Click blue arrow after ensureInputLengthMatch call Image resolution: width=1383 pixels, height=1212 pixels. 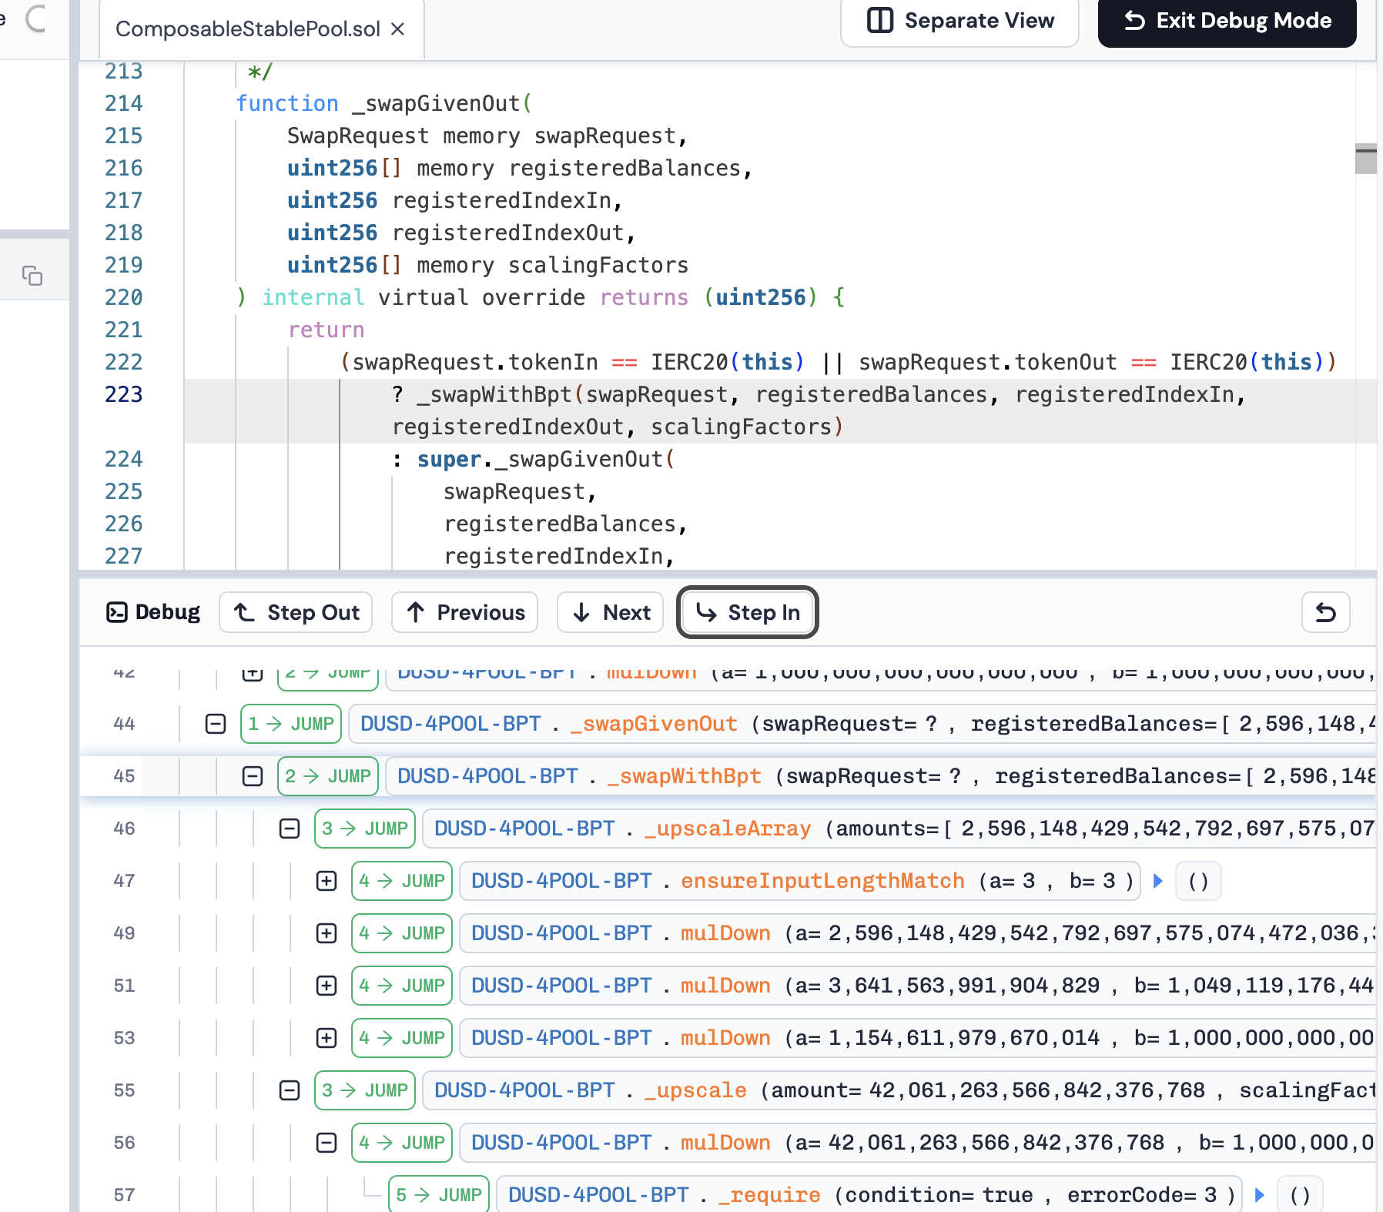click(x=1157, y=881)
